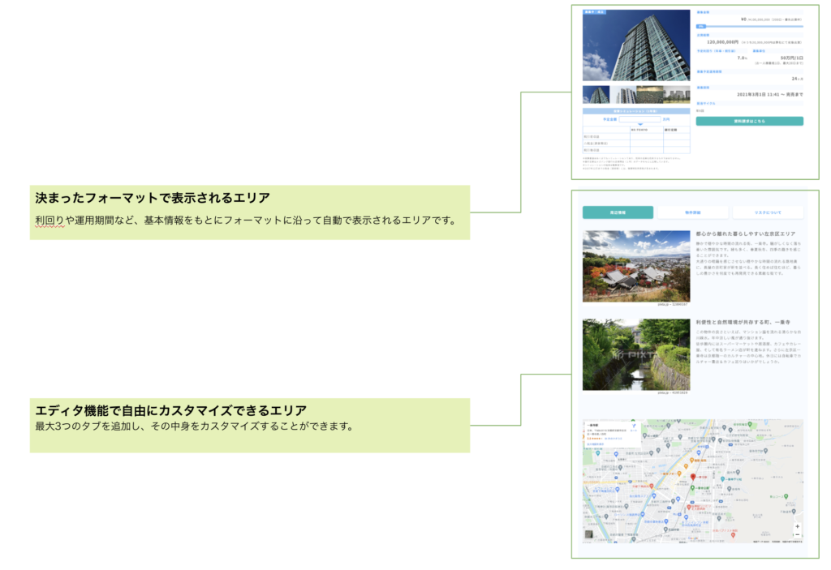Open the larger map link in info card
The image size is (831, 570).
click(x=596, y=444)
